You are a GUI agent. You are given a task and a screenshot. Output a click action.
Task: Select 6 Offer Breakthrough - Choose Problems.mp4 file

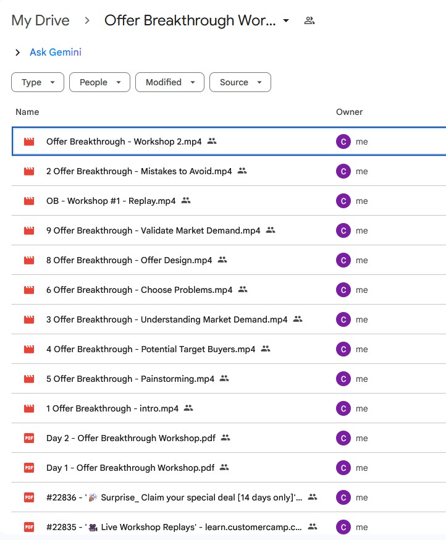(x=139, y=290)
